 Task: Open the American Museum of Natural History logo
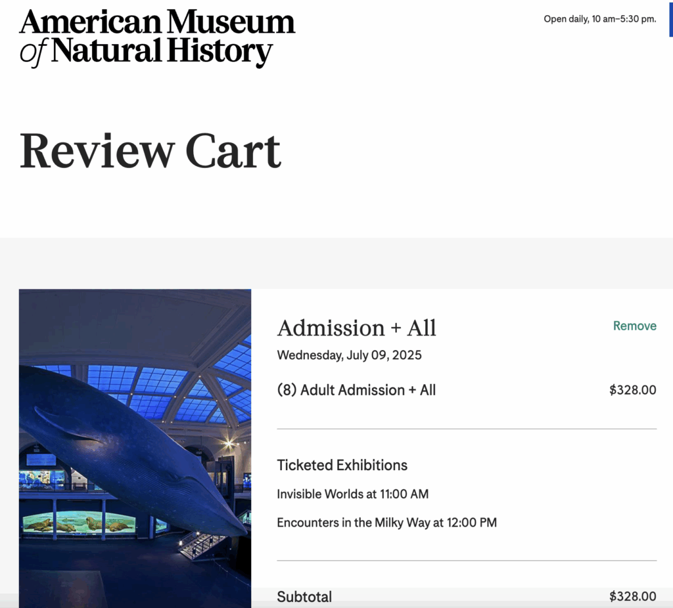(157, 37)
